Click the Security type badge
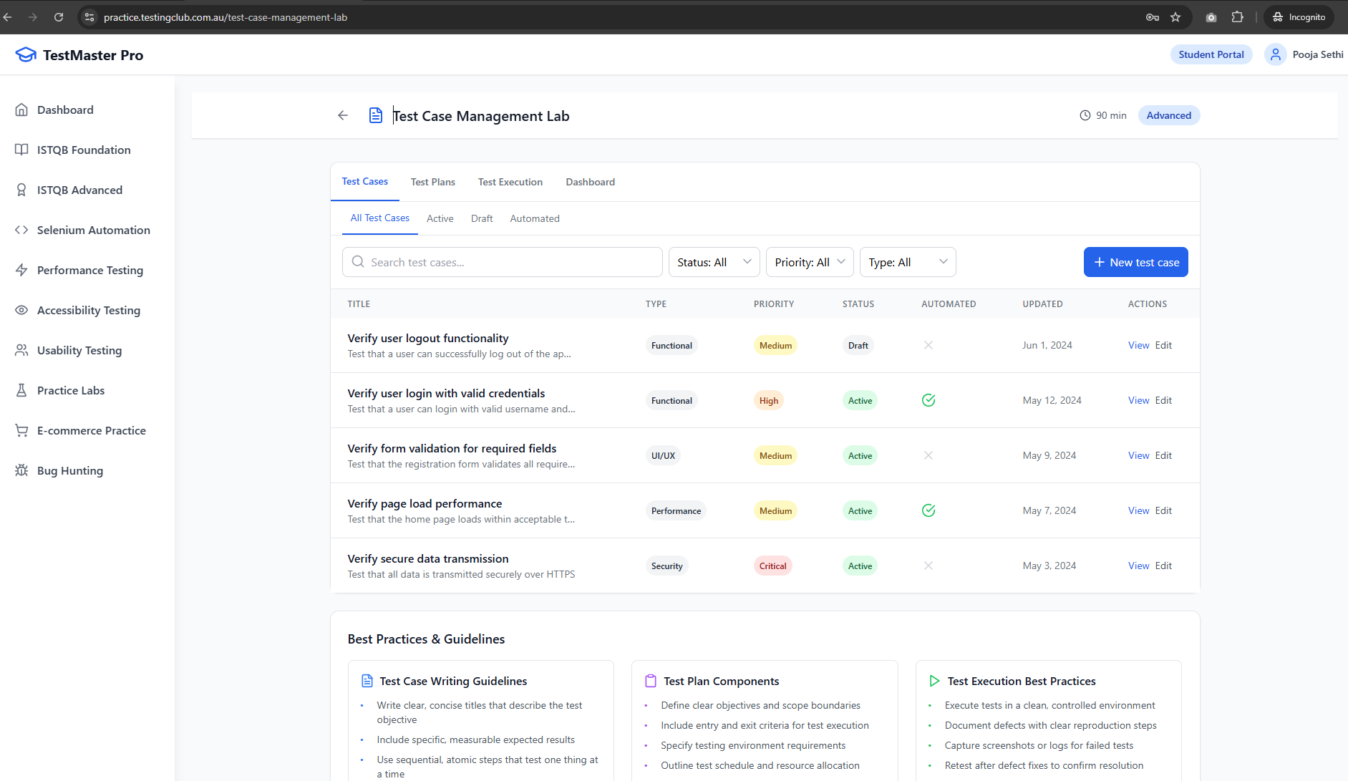 click(667, 566)
